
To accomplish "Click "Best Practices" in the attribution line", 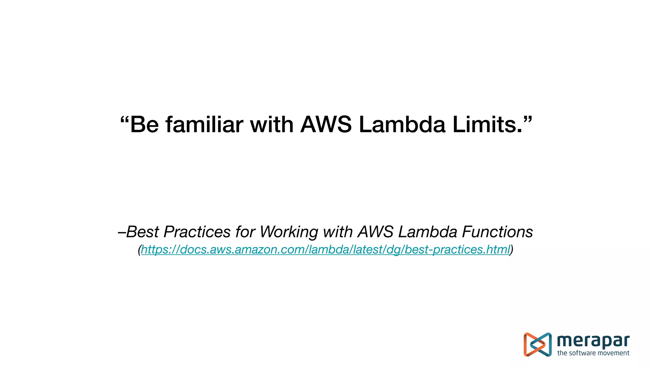I will [178, 232].
